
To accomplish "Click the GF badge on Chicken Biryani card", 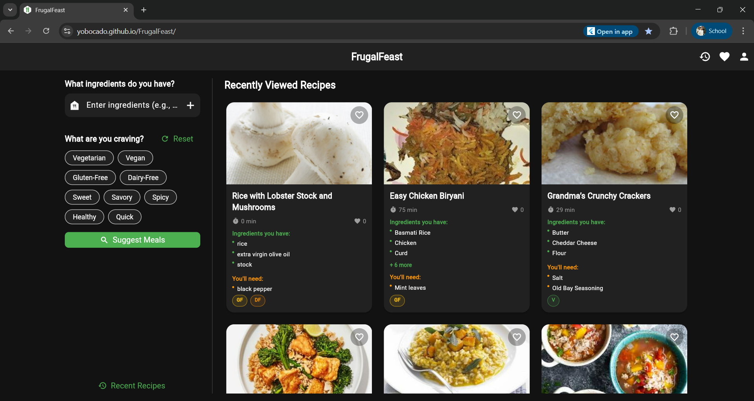I will click(x=397, y=300).
